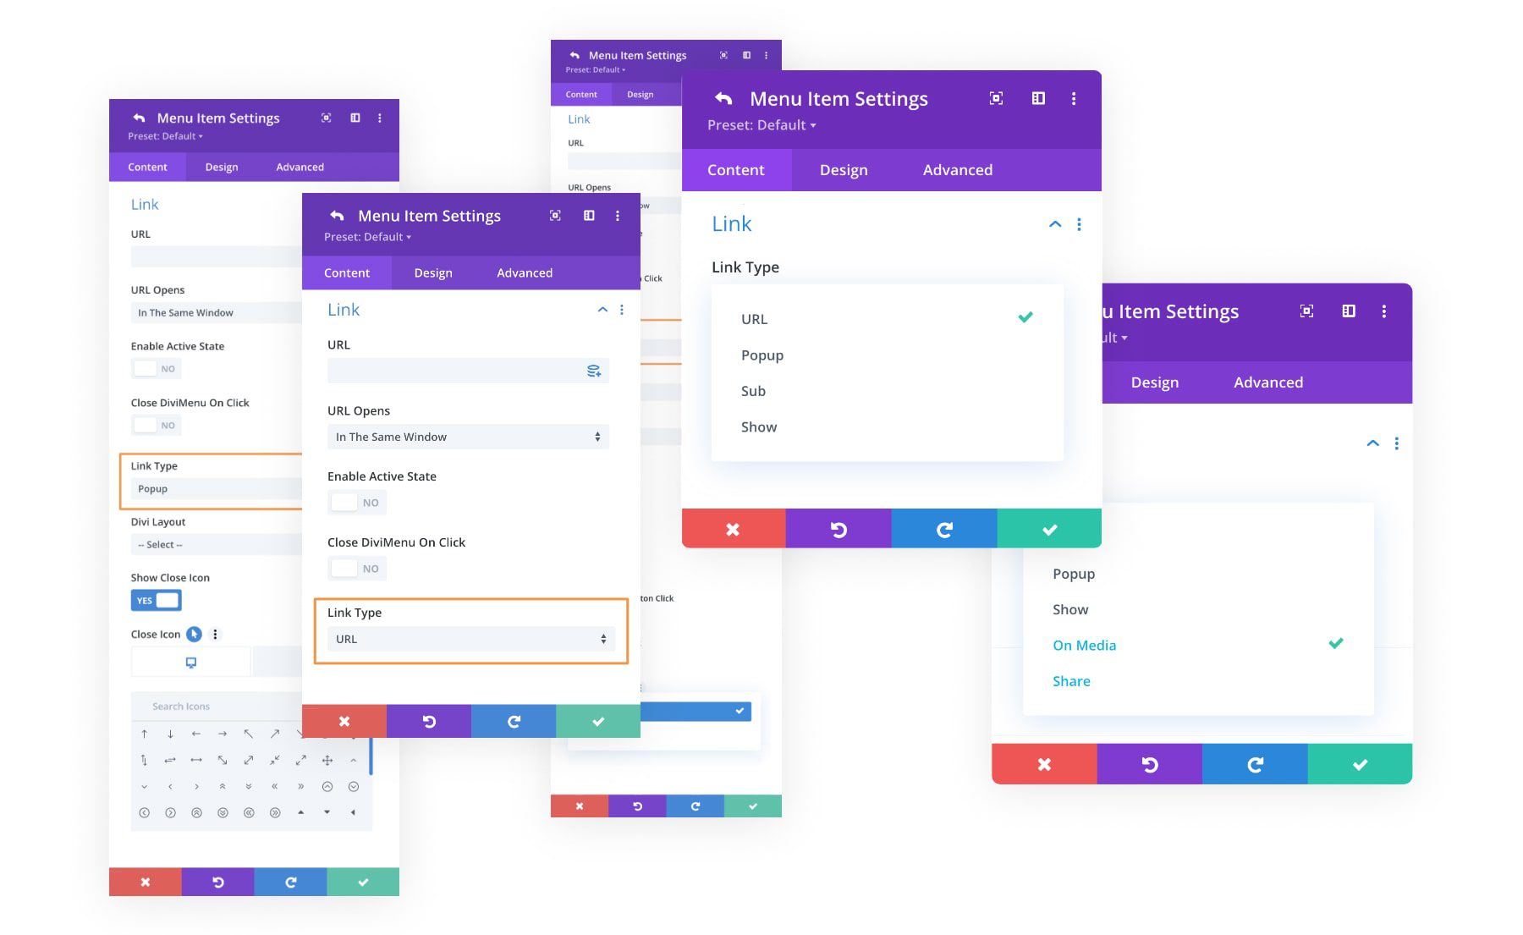The height and width of the screenshot is (935, 1523).
Task: Click the three-dot menu beside the large Link heading
Action: tap(1079, 224)
